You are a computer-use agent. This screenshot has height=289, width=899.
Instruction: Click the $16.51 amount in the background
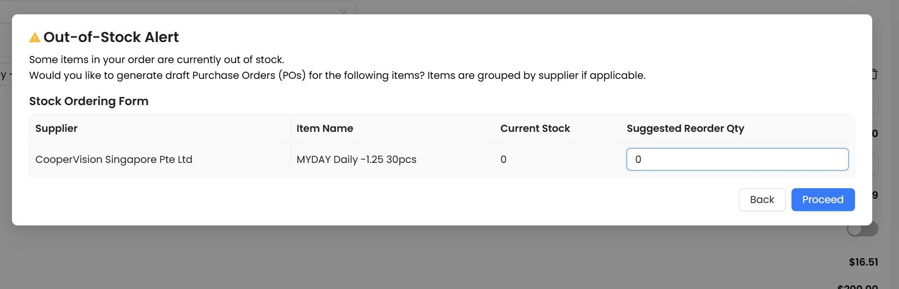[863, 262]
